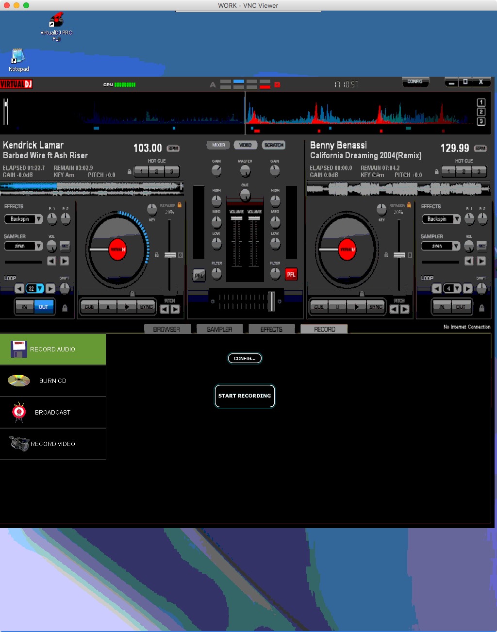Select the Burn CD disc icon
This screenshot has height=632, width=497.
coord(19,381)
